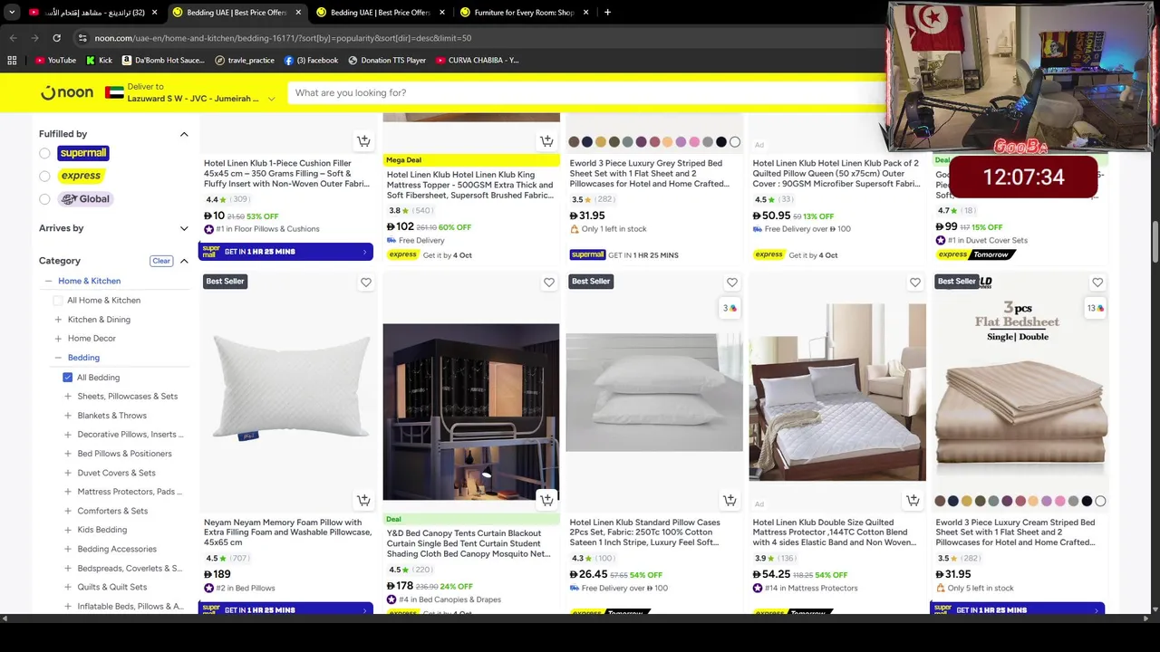Add Quilted Mattress Protector to cart

coord(913,500)
